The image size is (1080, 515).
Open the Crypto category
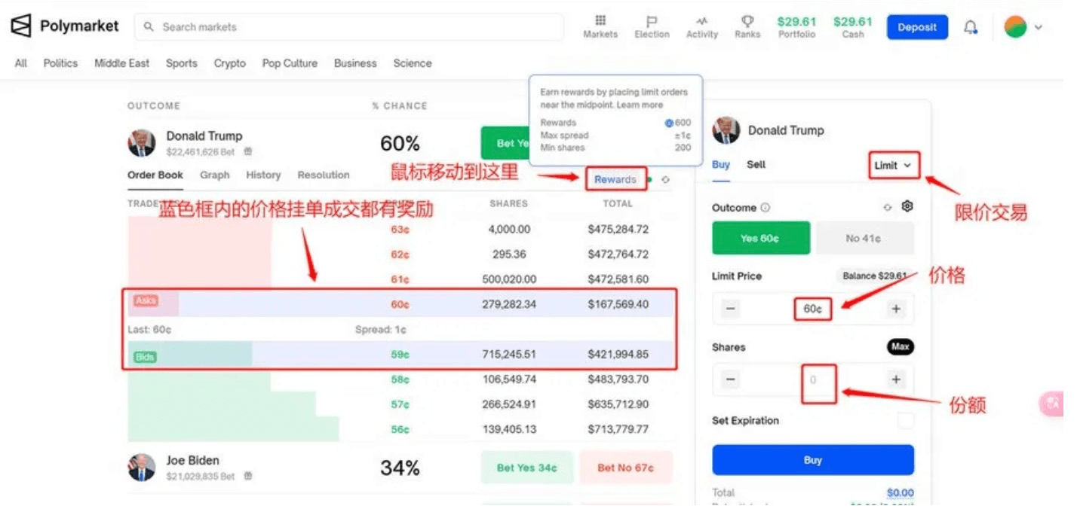[230, 63]
